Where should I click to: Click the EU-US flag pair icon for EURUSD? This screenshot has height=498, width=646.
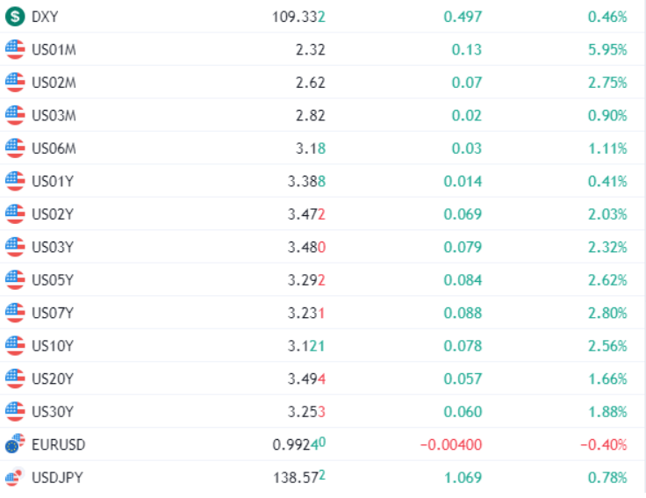click(15, 444)
